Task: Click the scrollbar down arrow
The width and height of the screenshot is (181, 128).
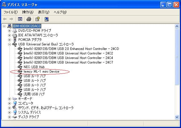Action: (177, 117)
